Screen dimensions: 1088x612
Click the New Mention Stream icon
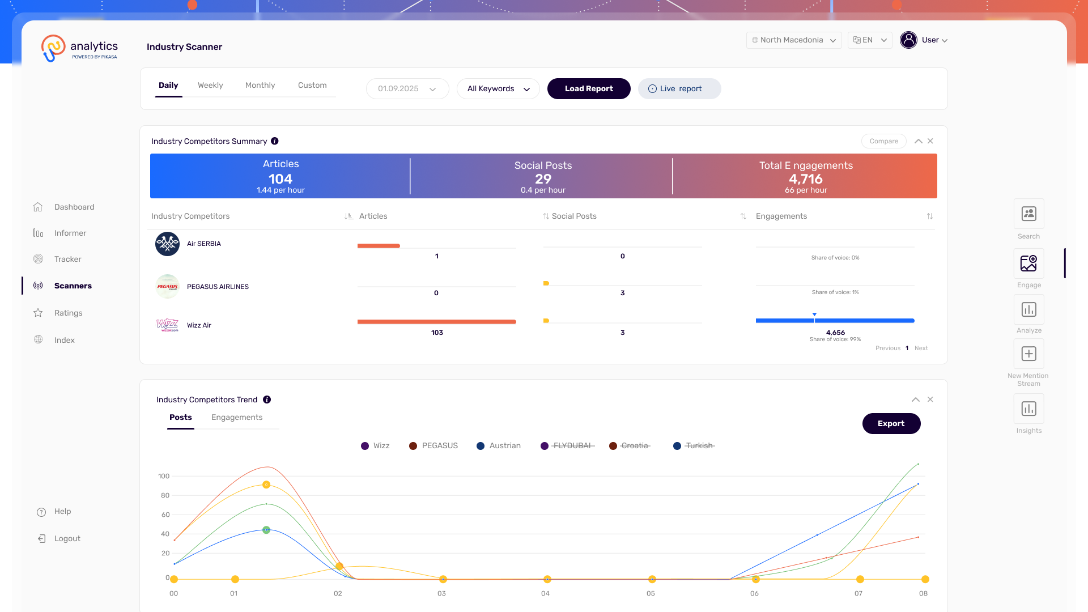(x=1028, y=354)
